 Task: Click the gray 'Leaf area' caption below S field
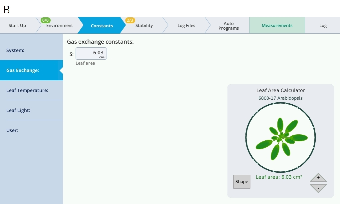click(85, 63)
